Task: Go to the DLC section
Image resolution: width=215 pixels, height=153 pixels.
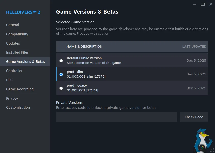Action: click(9, 80)
